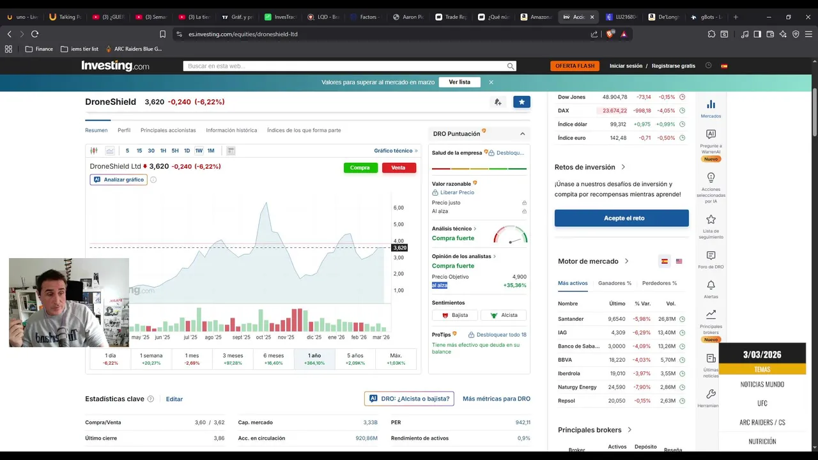Image resolution: width=818 pixels, height=460 pixels.
Task: Collapse the DRO Puntuación panel chevron
Action: [x=522, y=134]
